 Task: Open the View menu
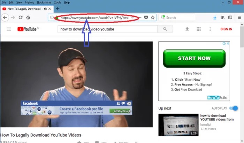point(19,2)
